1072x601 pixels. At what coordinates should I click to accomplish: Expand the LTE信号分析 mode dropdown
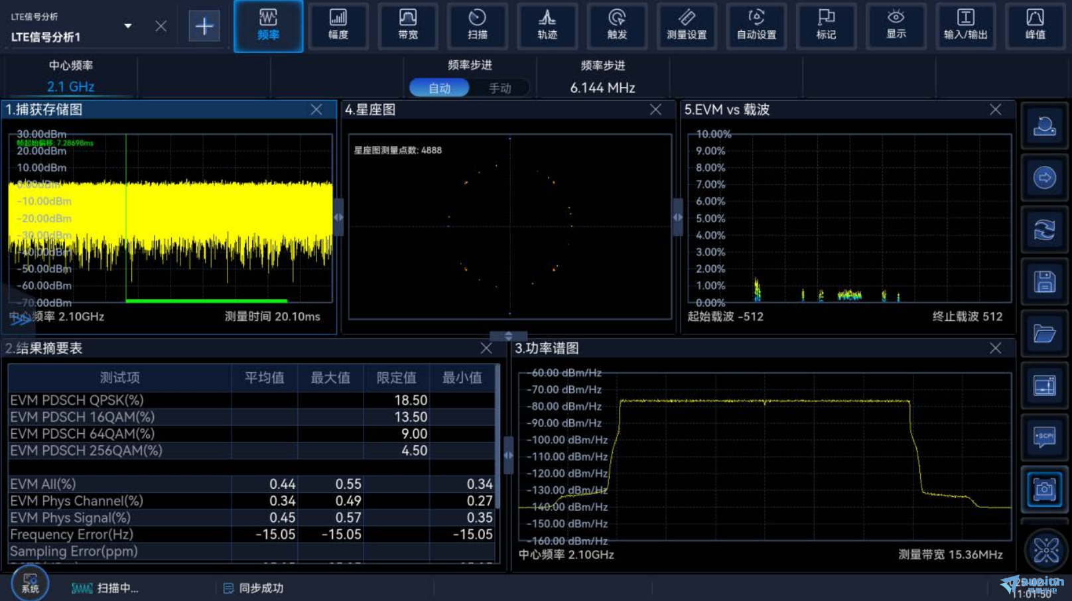127,26
